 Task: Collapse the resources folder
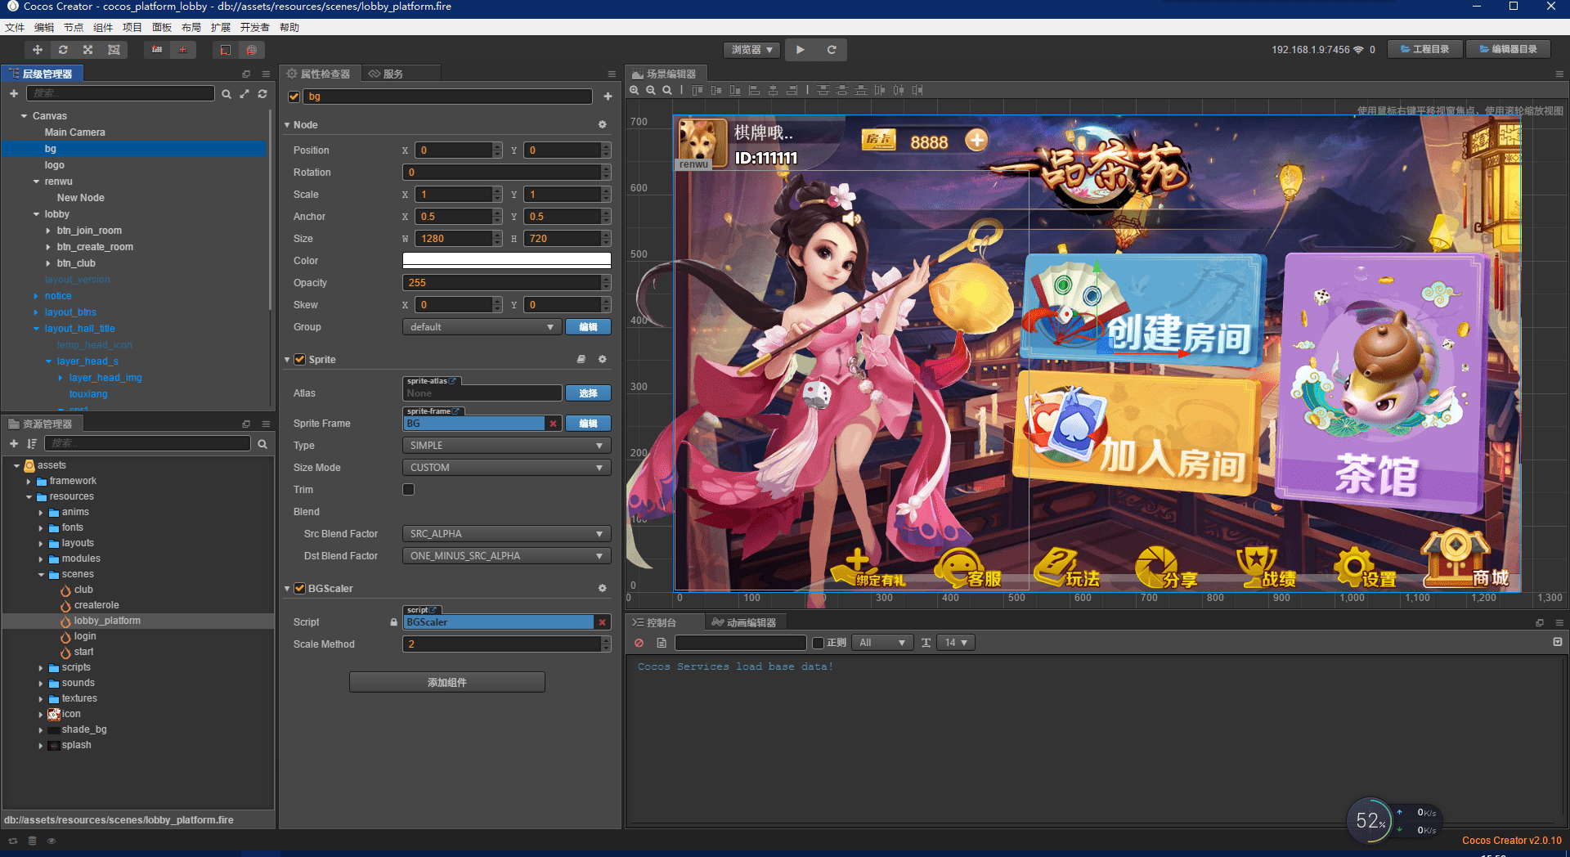point(29,496)
